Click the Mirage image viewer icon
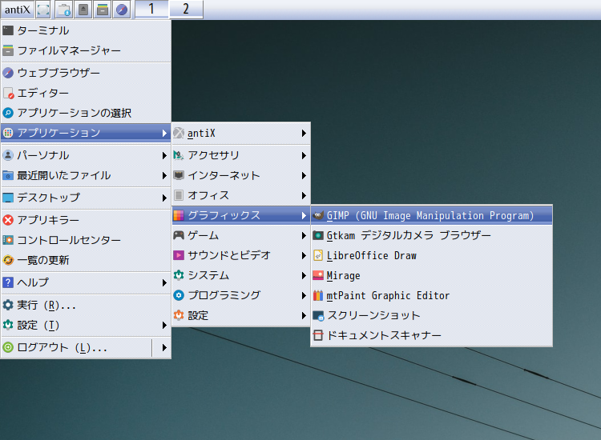Viewport: 601px width, 440px height. tap(318, 275)
